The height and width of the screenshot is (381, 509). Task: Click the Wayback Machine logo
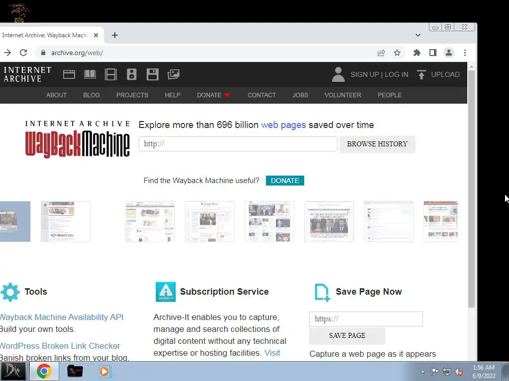tap(77, 139)
